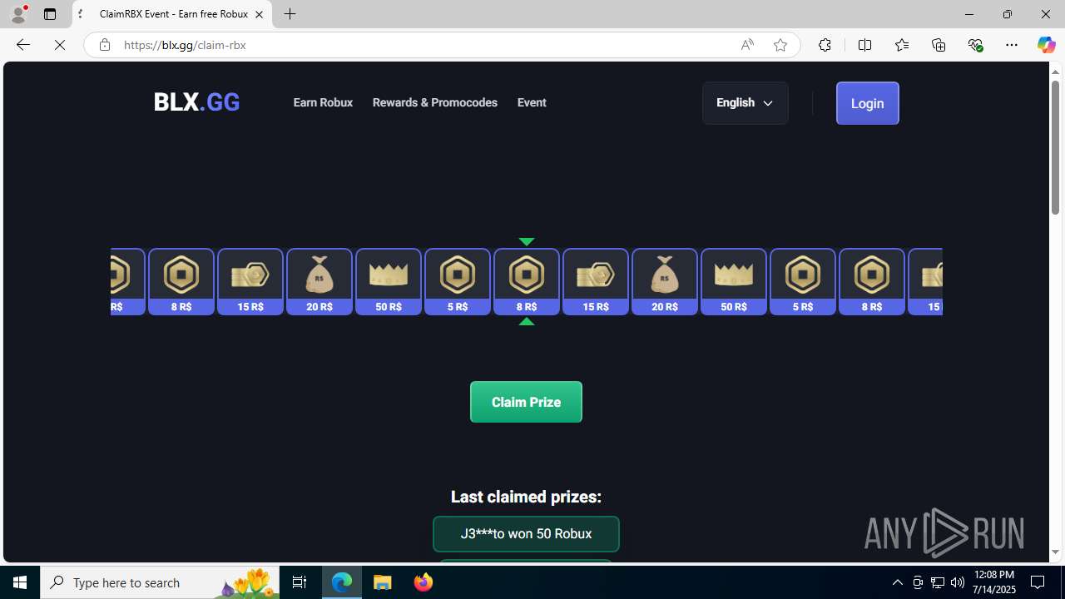1065x599 pixels.
Task: Open the Copilot icon
Action: (x=1046, y=45)
